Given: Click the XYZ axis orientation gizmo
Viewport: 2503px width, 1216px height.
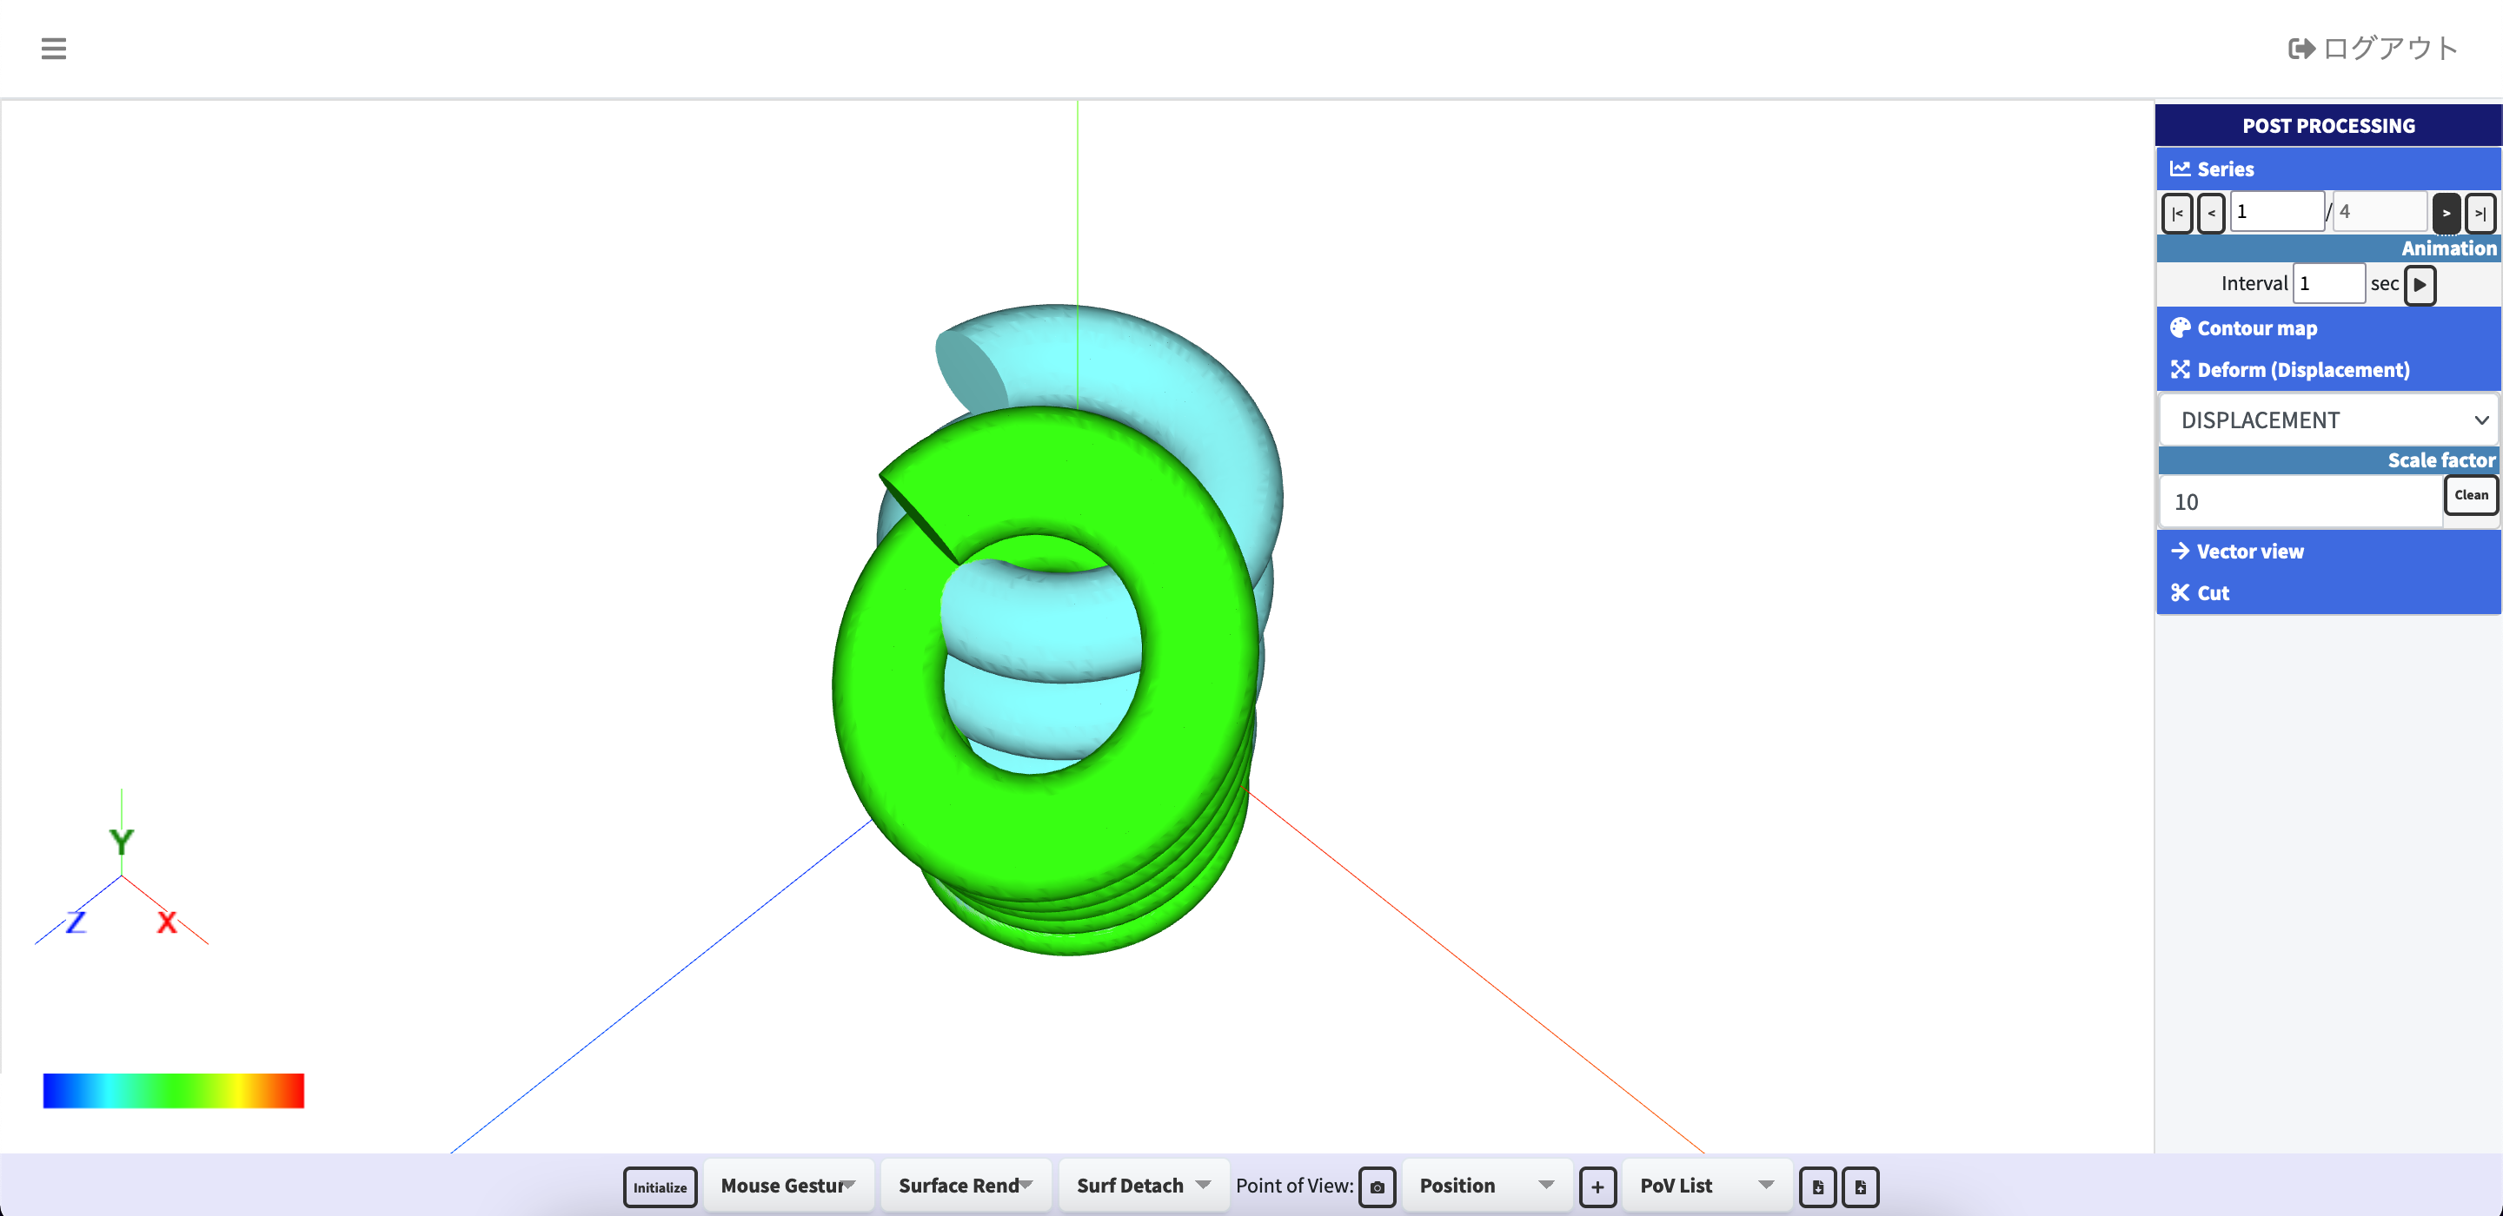Looking at the screenshot, I should (122, 869).
